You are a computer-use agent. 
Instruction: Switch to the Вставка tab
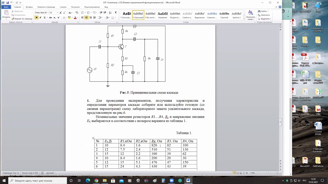pyautogui.click(x=29, y=7)
